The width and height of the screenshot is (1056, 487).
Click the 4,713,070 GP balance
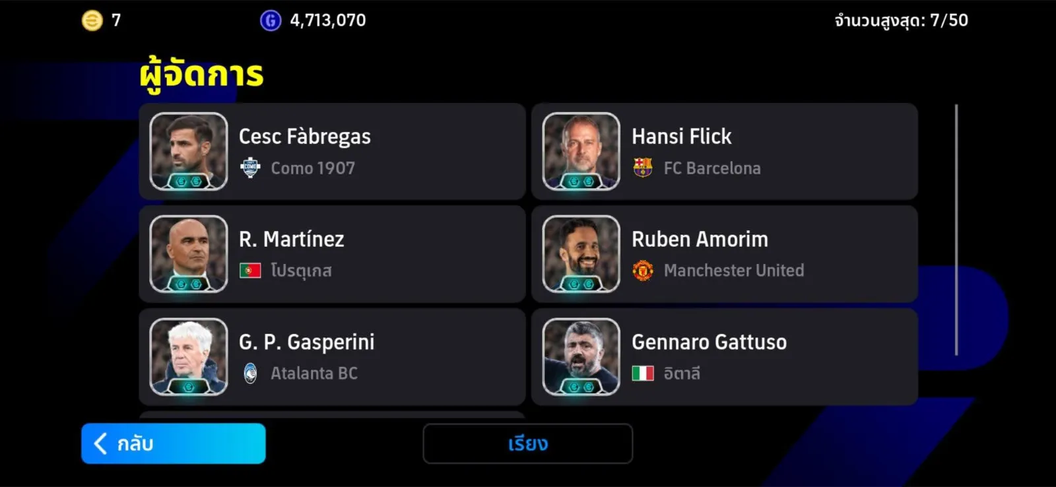coord(328,20)
